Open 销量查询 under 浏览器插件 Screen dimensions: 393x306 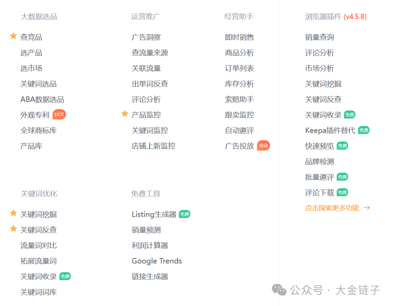click(x=319, y=37)
